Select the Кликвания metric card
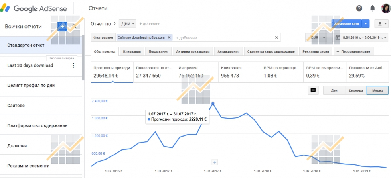 239,72
